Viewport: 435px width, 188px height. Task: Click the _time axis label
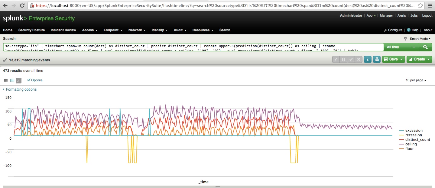[203, 182]
